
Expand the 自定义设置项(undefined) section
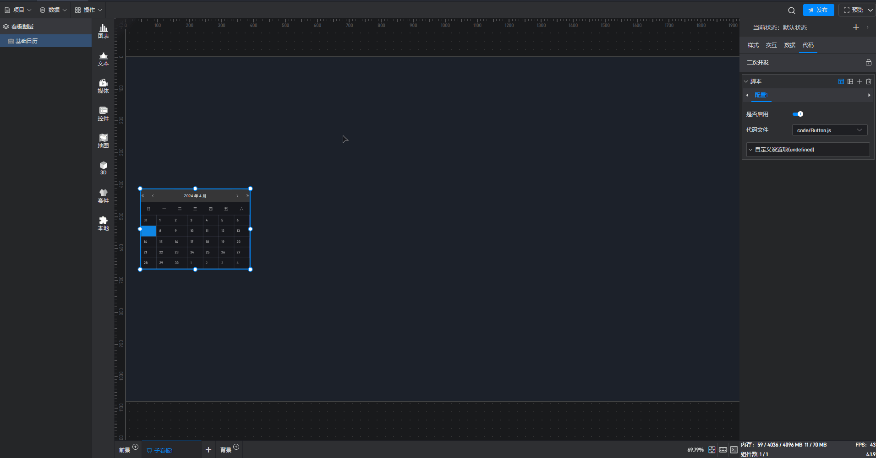(808, 150)
